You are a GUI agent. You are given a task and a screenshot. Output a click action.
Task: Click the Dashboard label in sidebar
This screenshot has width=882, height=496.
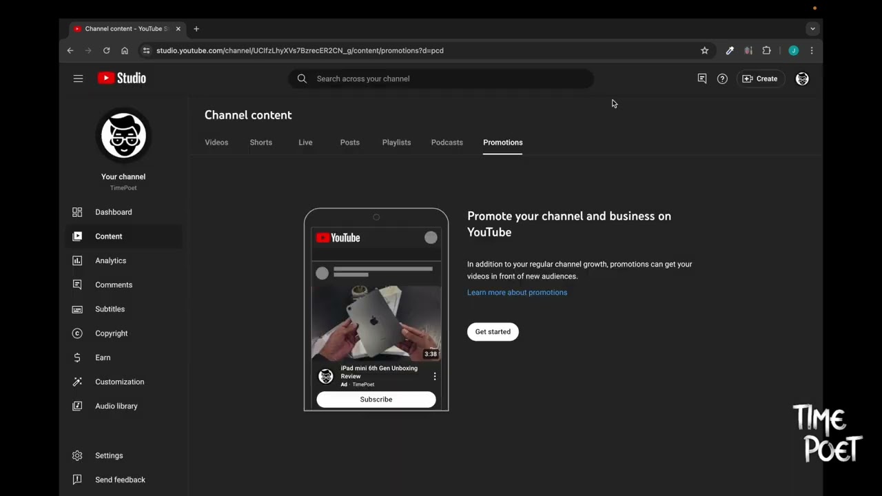(114, 212)
